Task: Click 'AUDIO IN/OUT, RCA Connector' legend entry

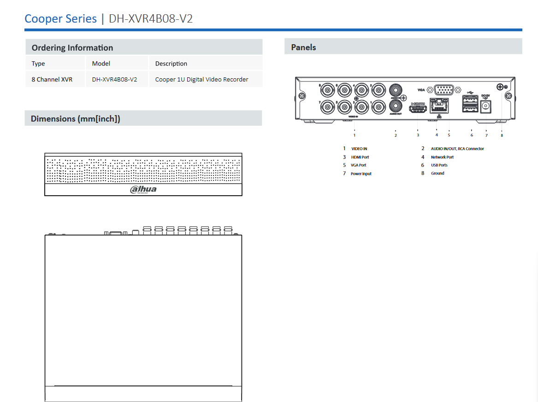Action: pos(457,149)
